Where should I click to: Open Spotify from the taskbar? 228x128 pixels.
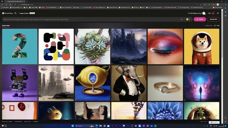pyautogui.click(x=155, y=126)
